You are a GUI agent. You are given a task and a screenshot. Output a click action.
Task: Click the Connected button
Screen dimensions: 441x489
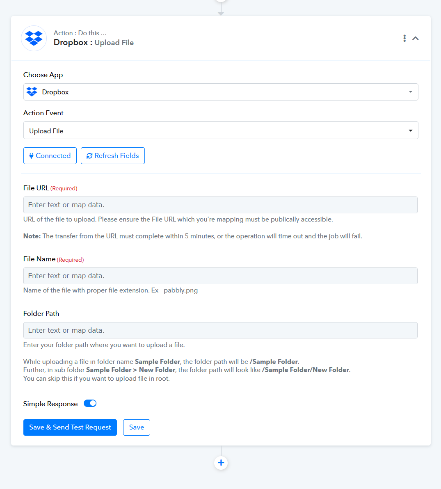coord(50,155)
